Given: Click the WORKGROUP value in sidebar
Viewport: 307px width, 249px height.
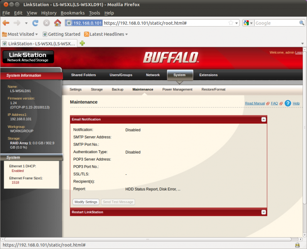Looking at the screenshot, I should pos(22,131).
